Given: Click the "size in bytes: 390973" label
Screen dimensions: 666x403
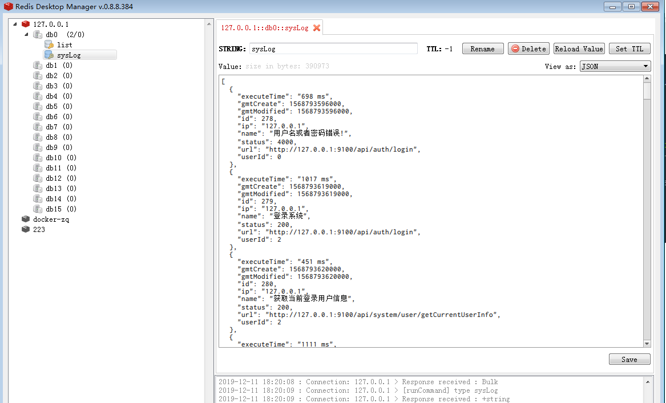Looking at the screenshot, I should point(287,66).
